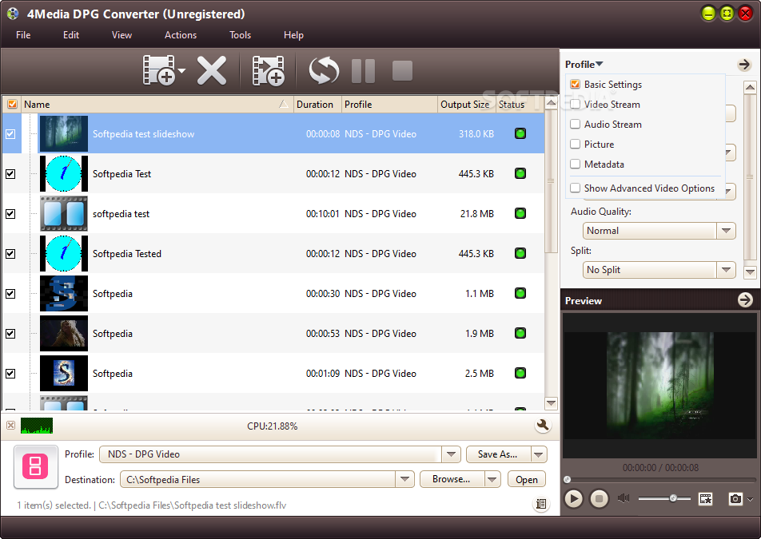Screen dimensions: 761x539
Task: Expand the Preview panel arrow
Action: click(x=745, y=300)
